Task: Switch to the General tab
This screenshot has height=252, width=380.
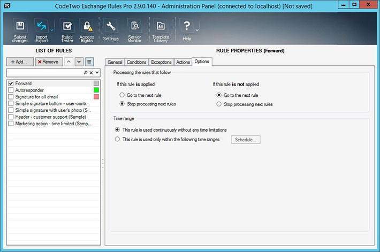Action: pos(115,62)
